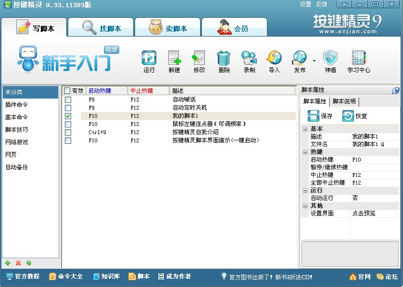
Task: Create a new script with 新建
Action: (x=174, y=62)
